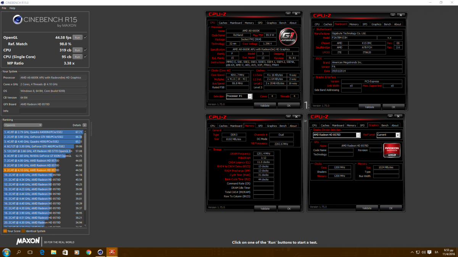Open the Display Device Selection dropdown
Screen dimensions: 458x257
337,135
